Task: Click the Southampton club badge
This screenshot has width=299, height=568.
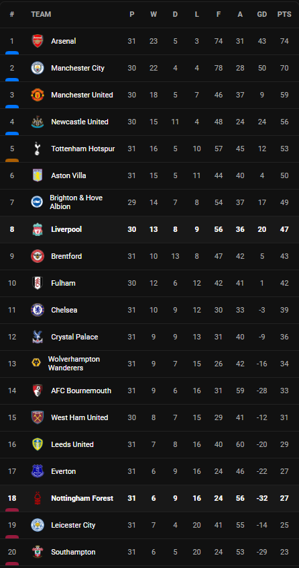Action: pos(37,552)
